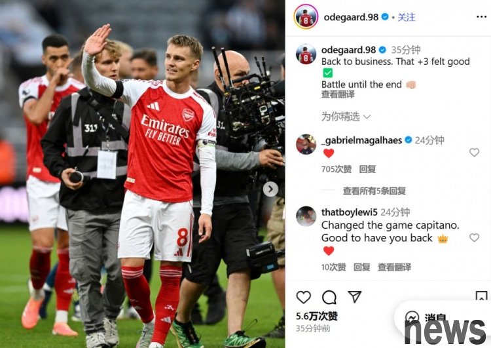Like _gabrielmagalhaes comment with heart toggle
491x348 pixels.
(474, 152)
